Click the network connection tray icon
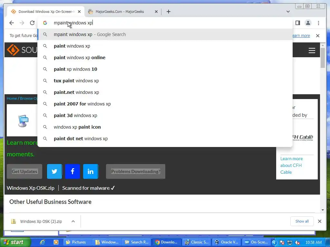 click(290, 242)
